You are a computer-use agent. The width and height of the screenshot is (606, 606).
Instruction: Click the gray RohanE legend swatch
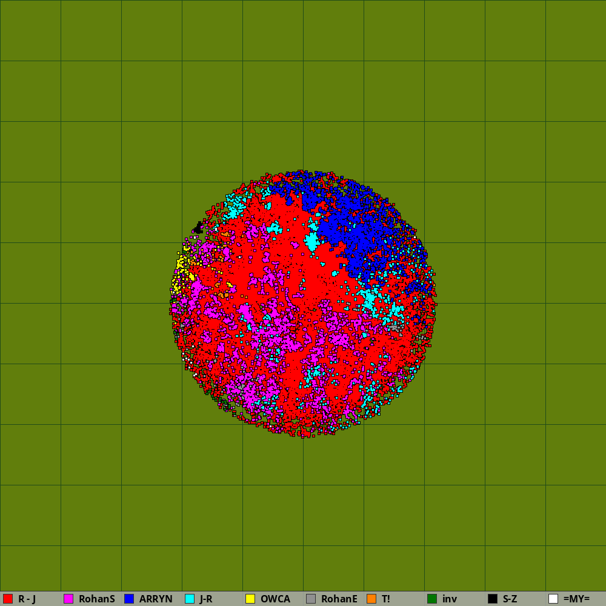(311, 599)
